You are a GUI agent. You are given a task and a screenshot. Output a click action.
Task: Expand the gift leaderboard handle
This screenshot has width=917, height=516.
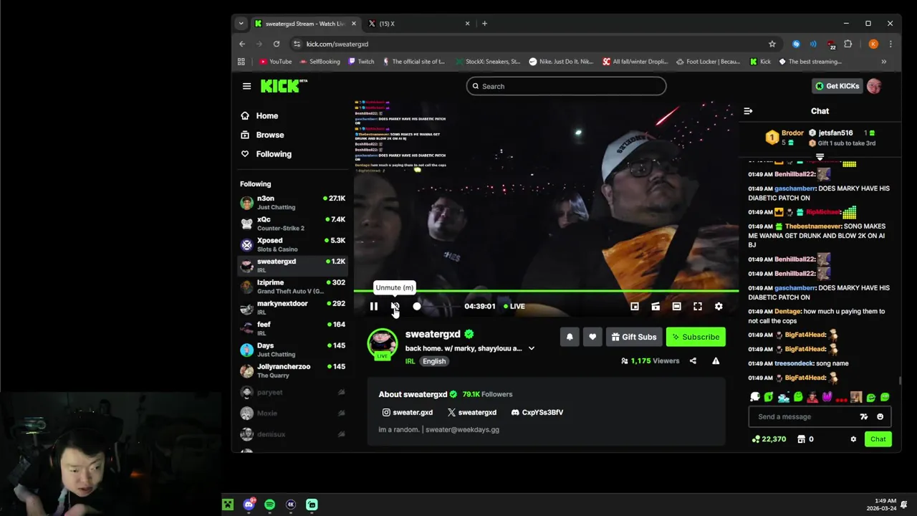[x=820, y=156]
